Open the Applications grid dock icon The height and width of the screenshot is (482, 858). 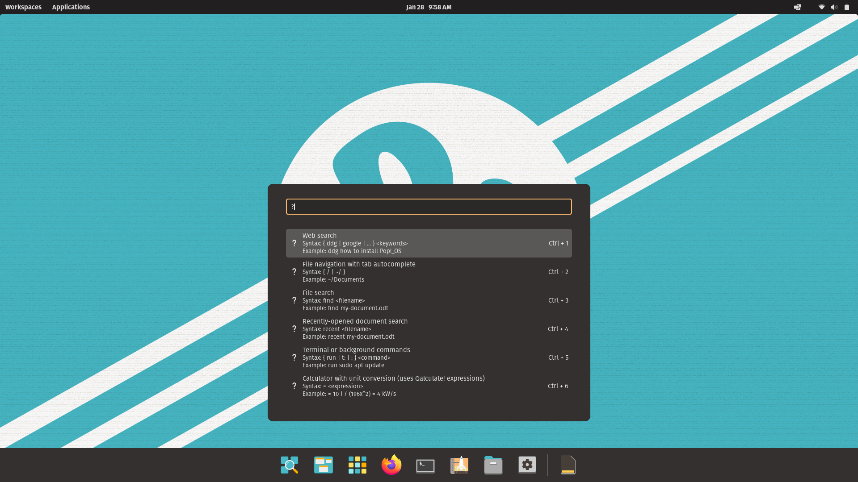pyautogui.click(x=357, y=465)
